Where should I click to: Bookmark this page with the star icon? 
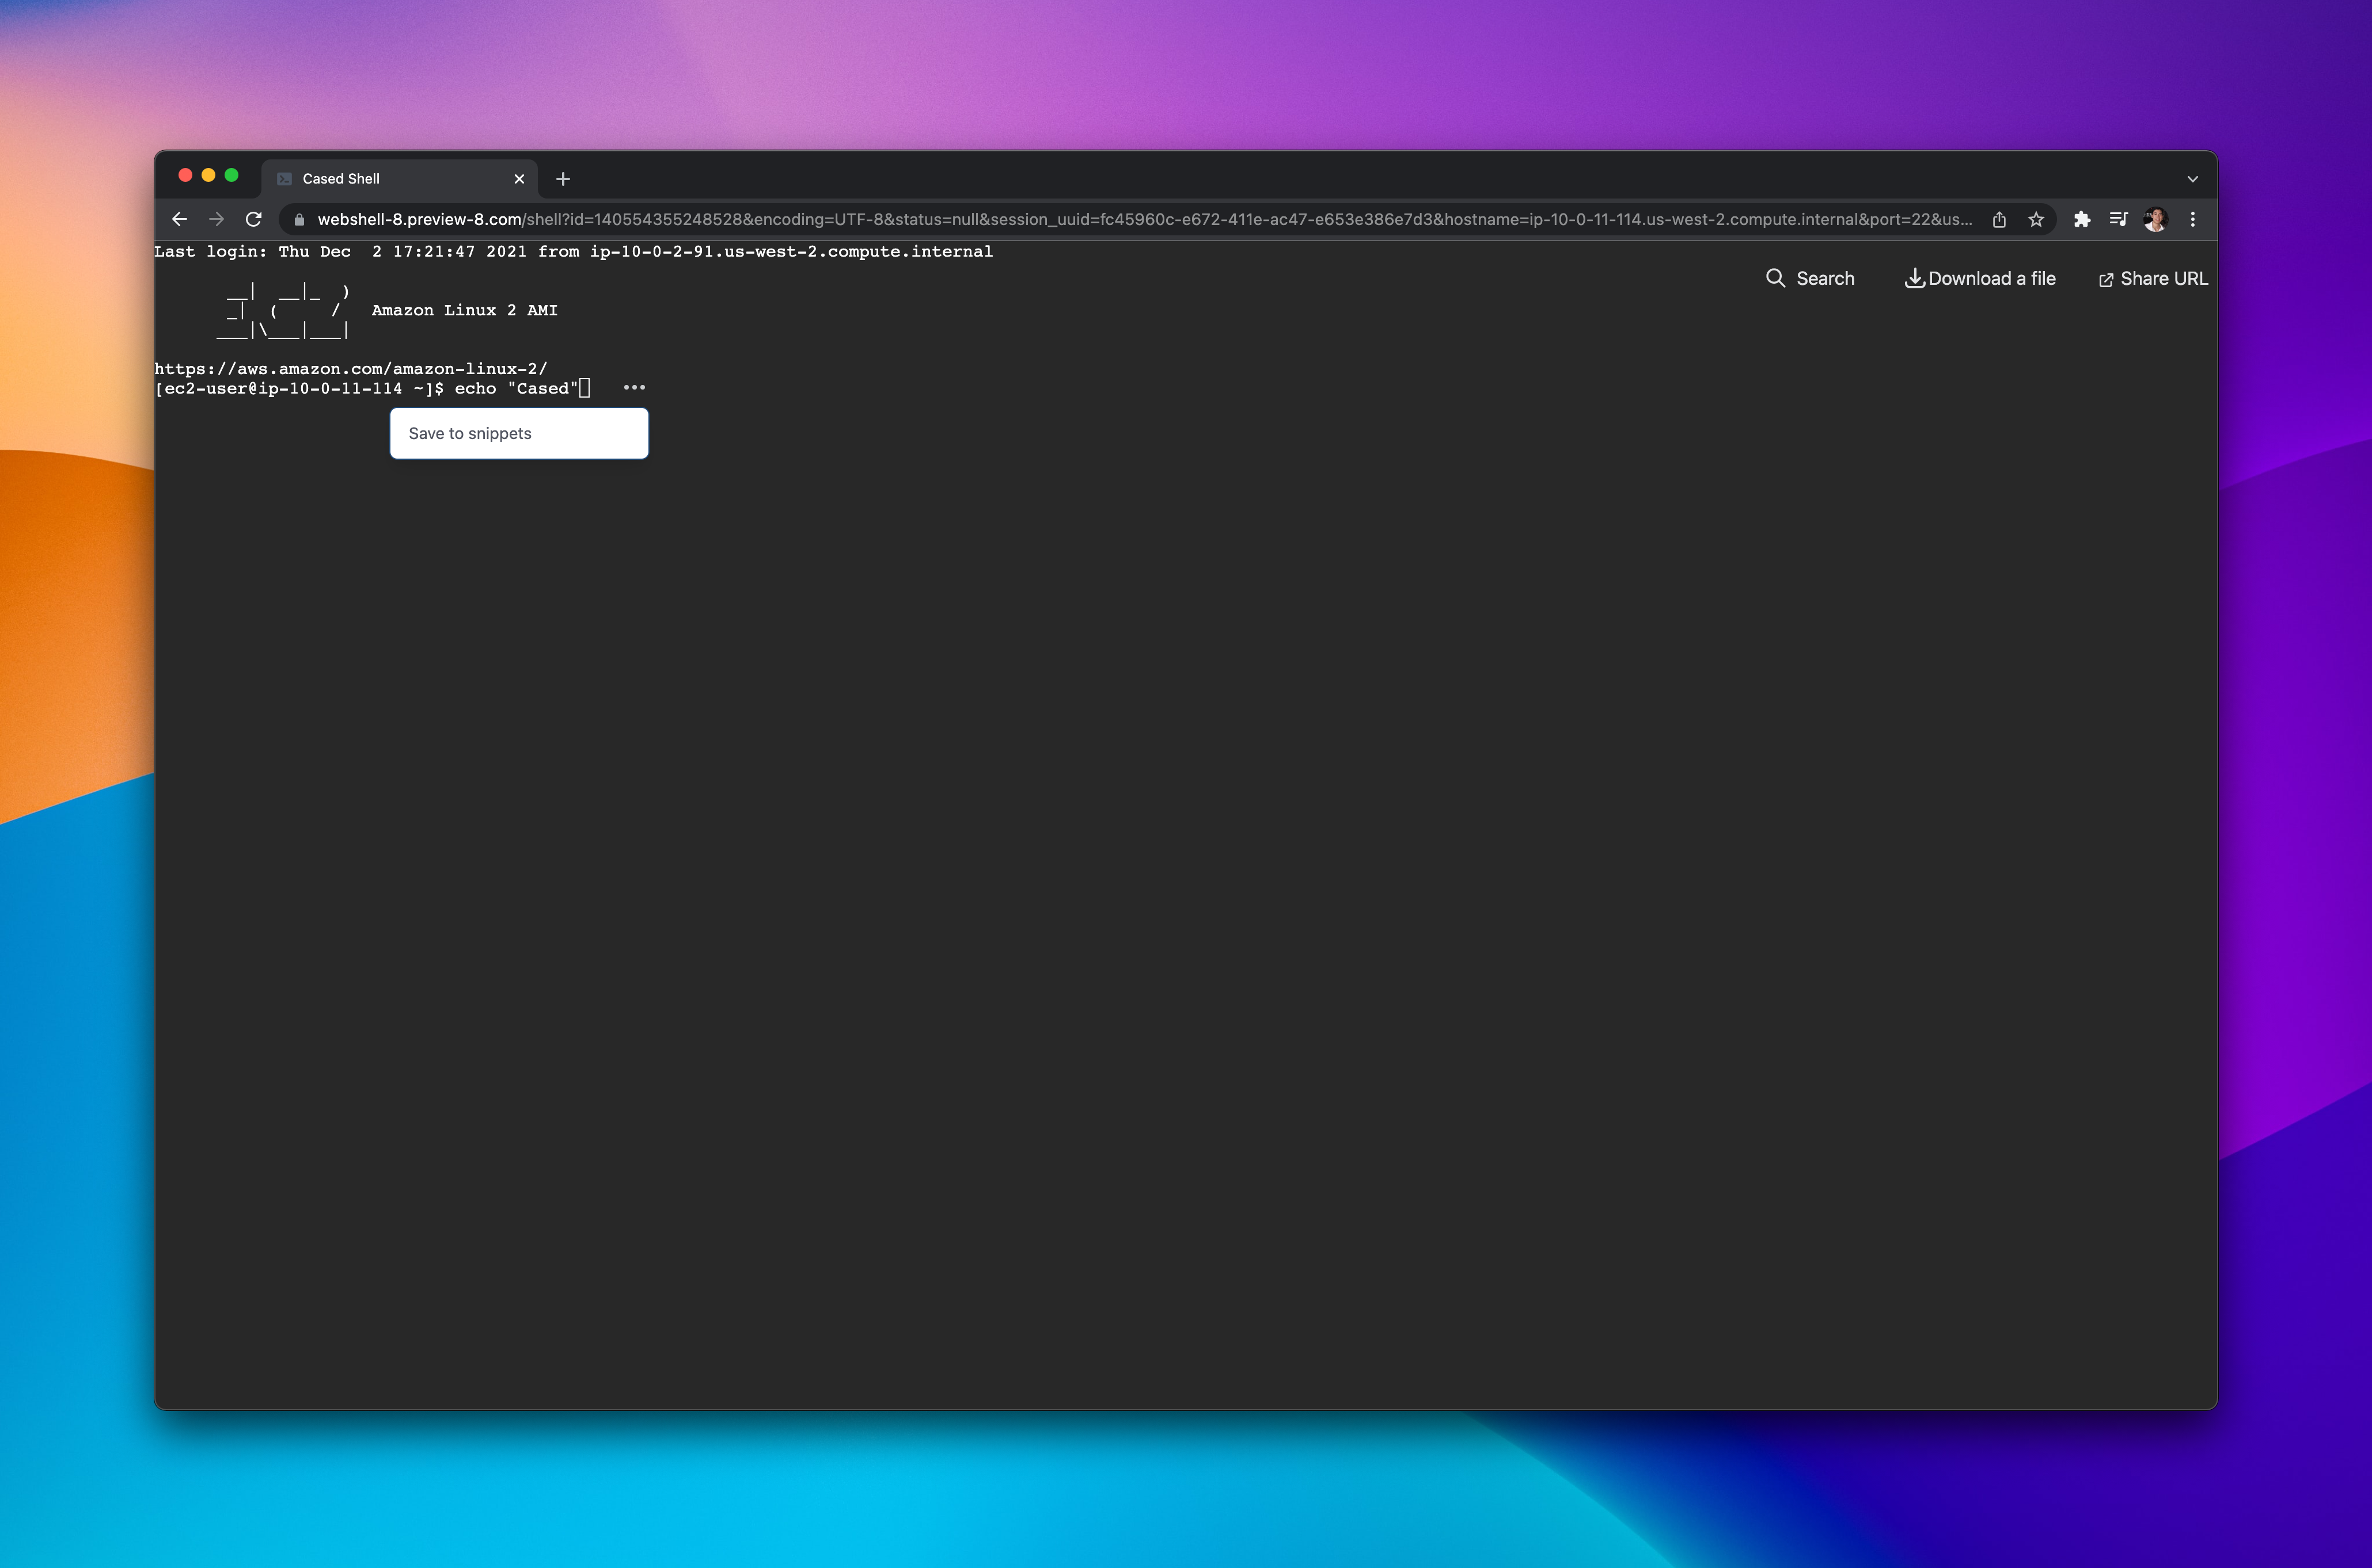click(2036, 219)
